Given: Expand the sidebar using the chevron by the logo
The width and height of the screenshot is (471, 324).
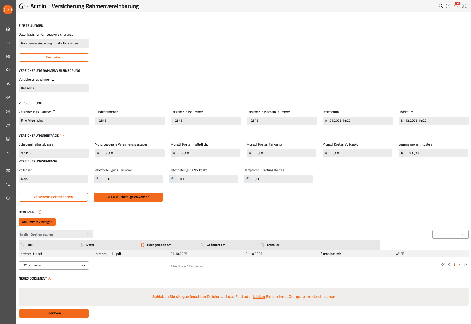Looking at the screenshot, I should 14,10.
